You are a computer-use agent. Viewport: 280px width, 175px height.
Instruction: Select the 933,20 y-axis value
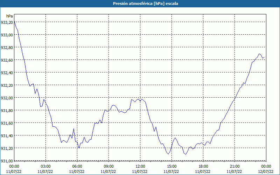(x=7, y=22)
